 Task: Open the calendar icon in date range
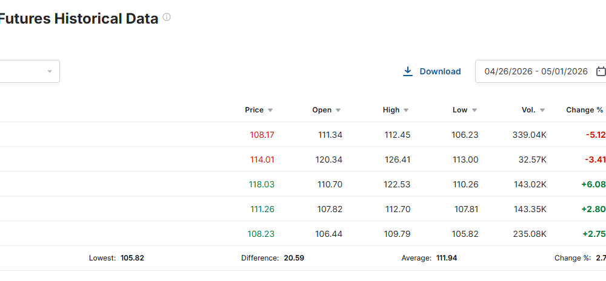pyautogui.click(x=601, y=71)
